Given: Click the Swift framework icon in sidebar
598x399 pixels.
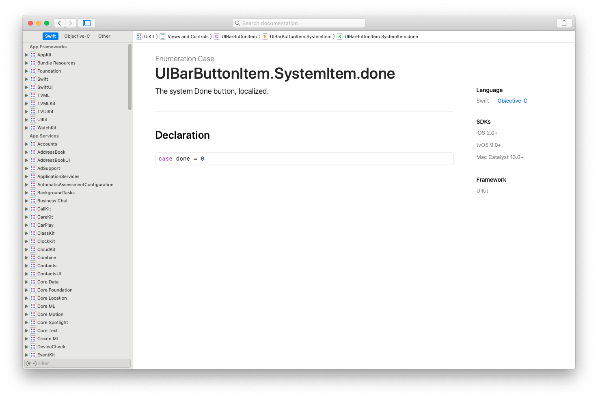Looking at the screenshot, I should click(x=33, y=79).
